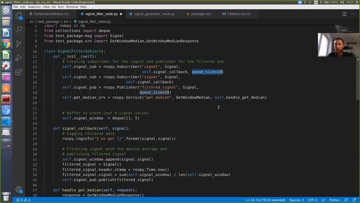Open the editor More Actions ellipsis
This screenshot has width=360, height=203.
(353, 14)
